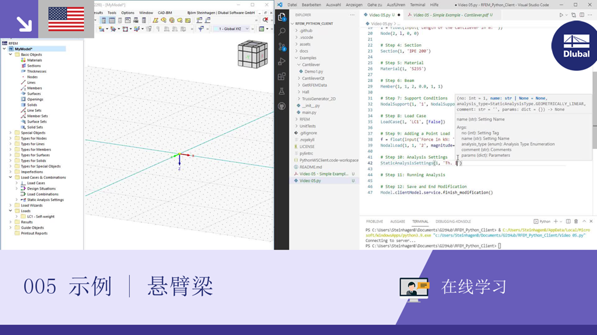Screen dimensions: 597x335
Task: Collapse Load Cases & Combinations node
Action: tap(10, 177)
